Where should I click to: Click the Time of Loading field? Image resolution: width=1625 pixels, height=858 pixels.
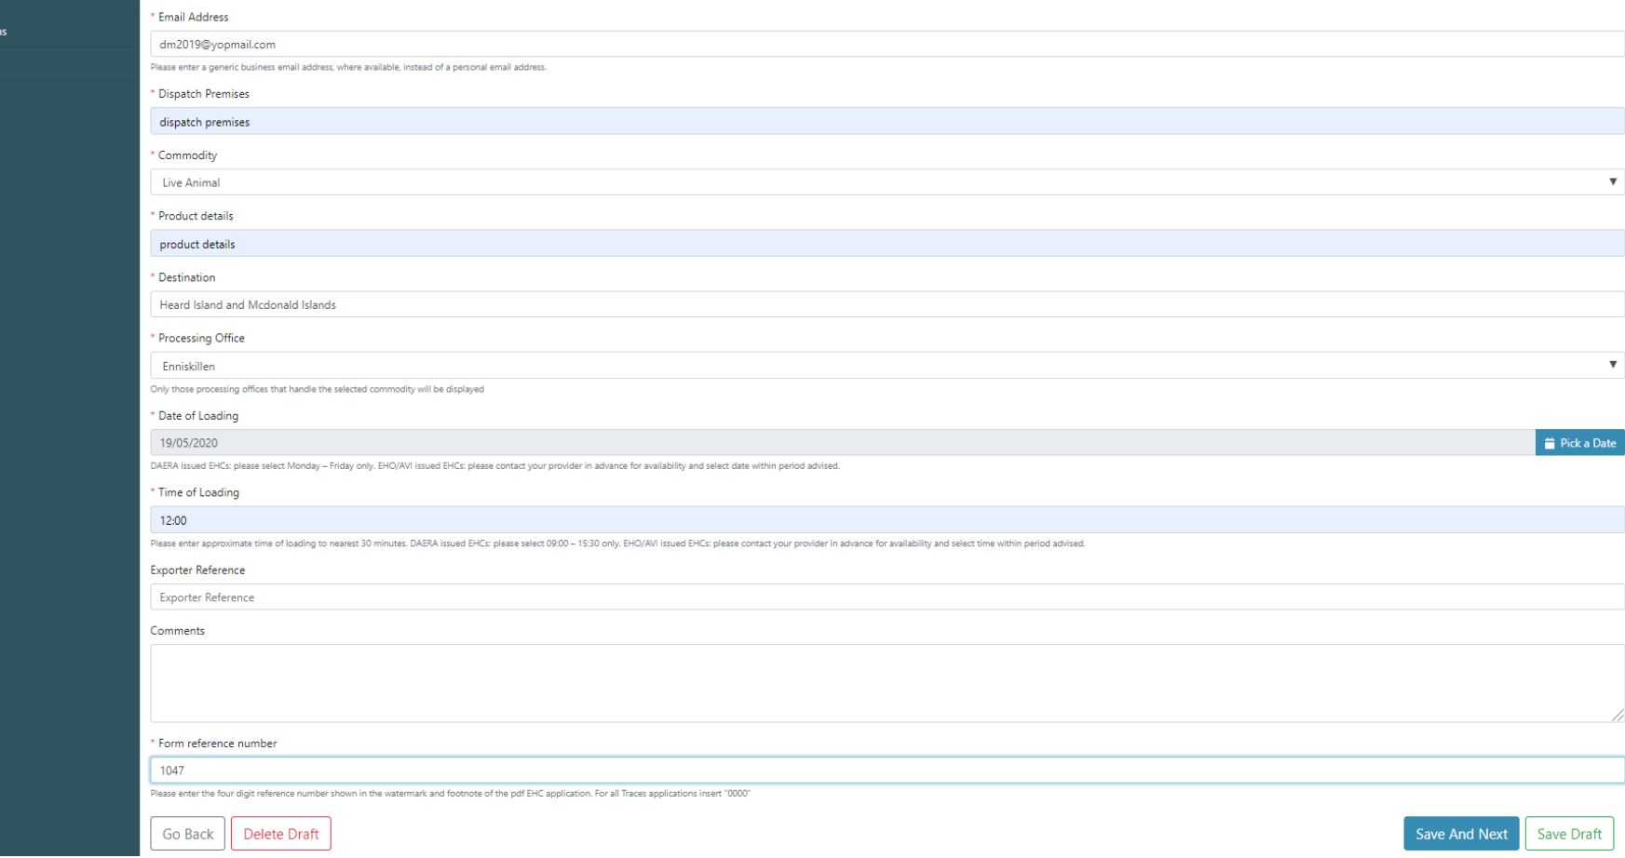point(887,520)
